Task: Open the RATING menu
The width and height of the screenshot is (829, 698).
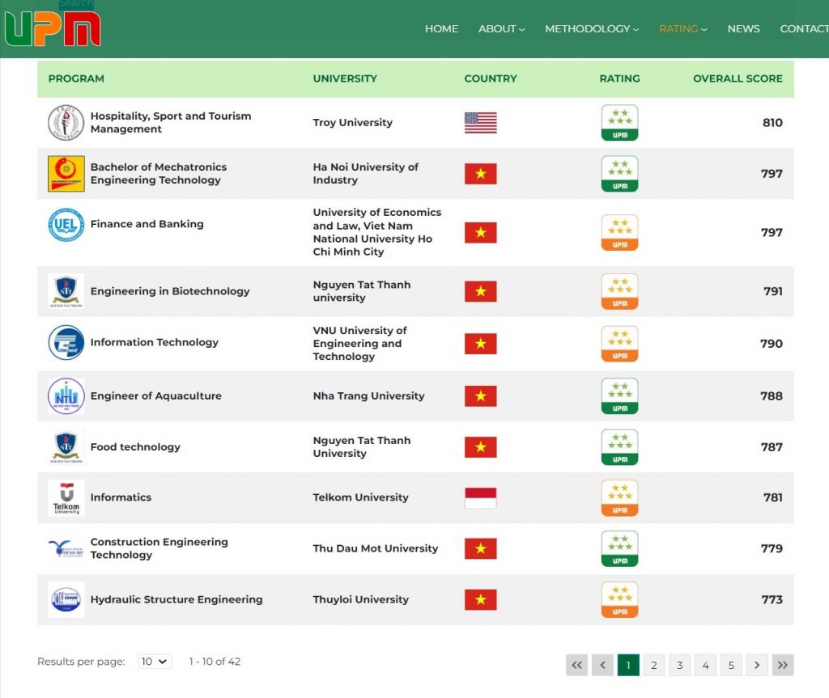Action: (682, 28)
